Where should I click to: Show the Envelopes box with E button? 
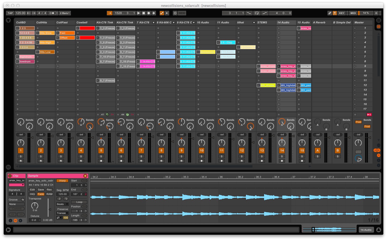click(20, 220)
